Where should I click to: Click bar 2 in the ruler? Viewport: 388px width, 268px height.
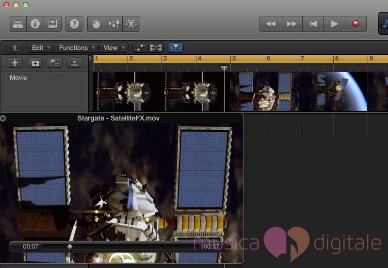click(x=131, y=59)
